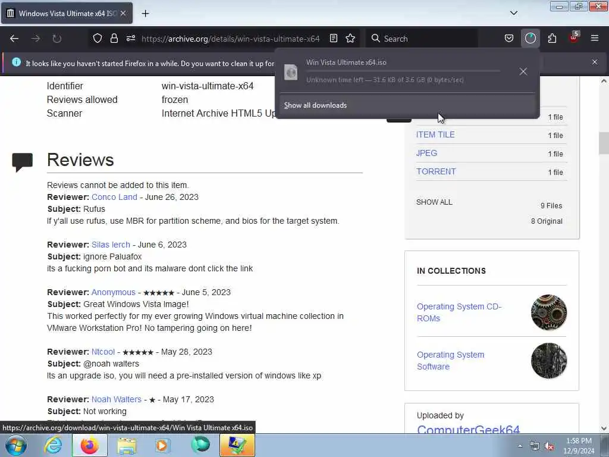Click SHOW ALL download files
Viewport: 609px width, 457px height.
pyautogui.click(x=434, y=202)
